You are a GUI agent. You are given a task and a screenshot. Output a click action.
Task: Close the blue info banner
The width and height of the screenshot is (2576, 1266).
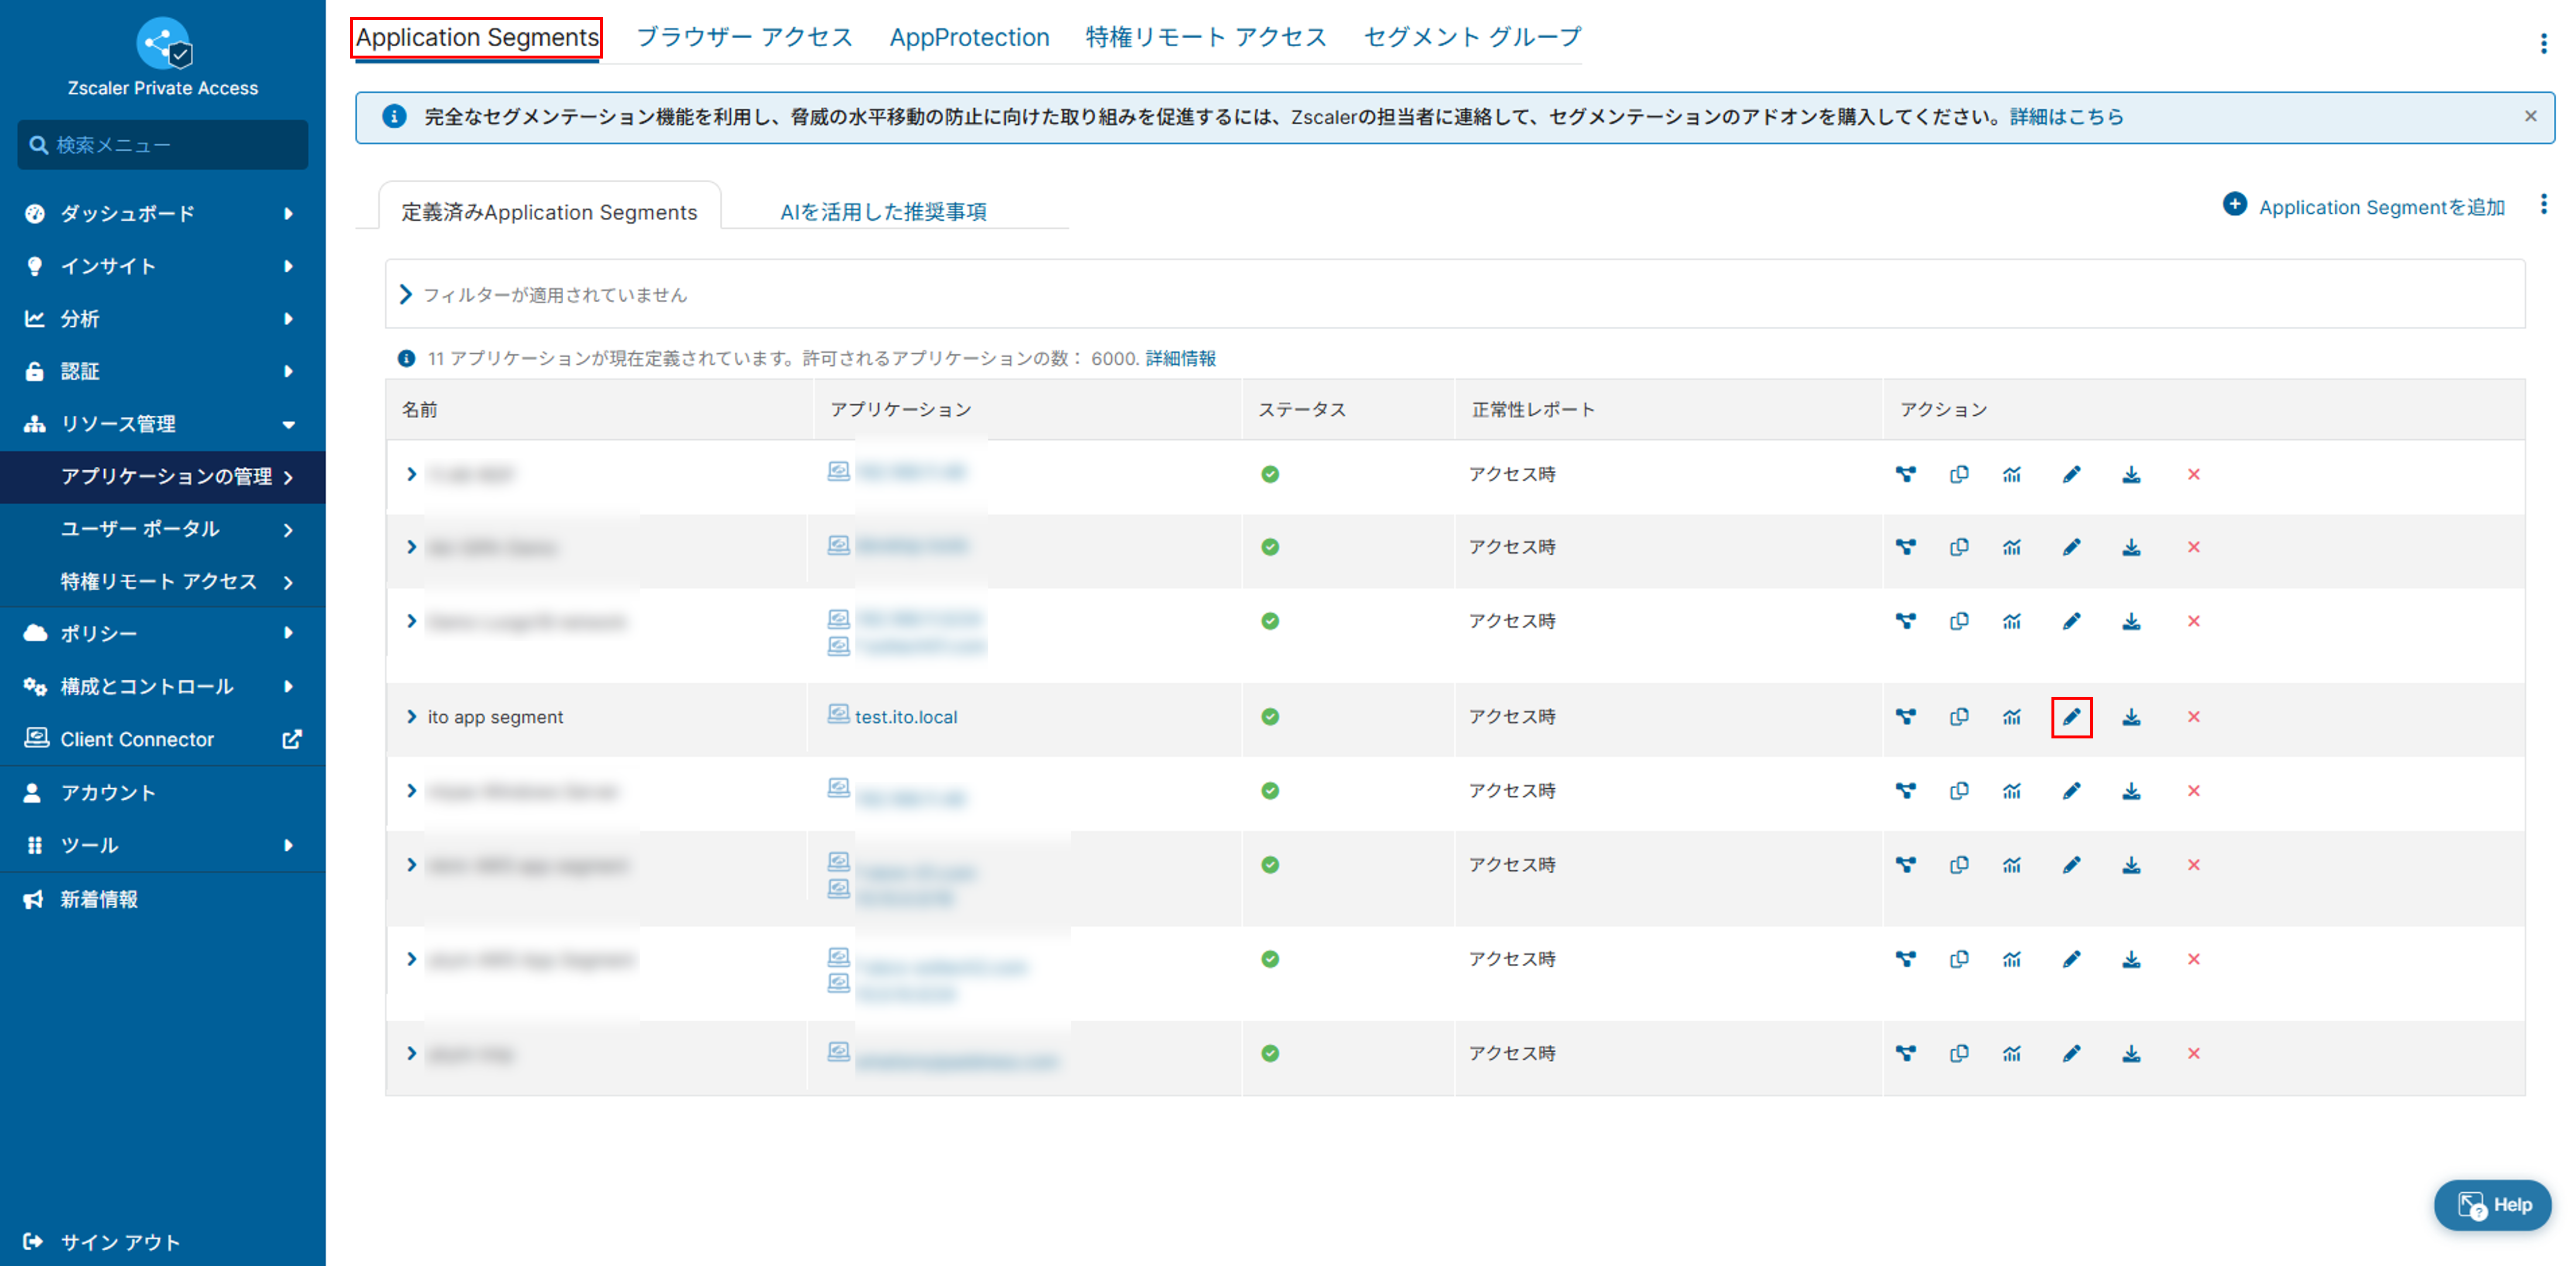pyautogui.click(x=2530, y=116)
